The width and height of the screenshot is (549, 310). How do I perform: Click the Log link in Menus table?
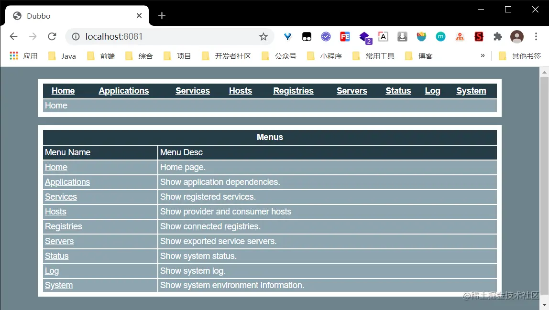52,271
